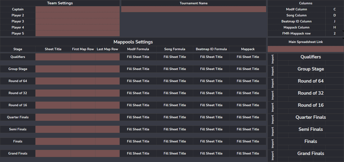The width and height of the screenshot is (344, 162).
Task: Click the Columns header cell
Action: click(x=306, y=3)
